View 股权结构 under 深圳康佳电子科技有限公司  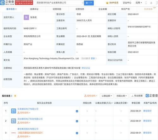click(24, 123)
